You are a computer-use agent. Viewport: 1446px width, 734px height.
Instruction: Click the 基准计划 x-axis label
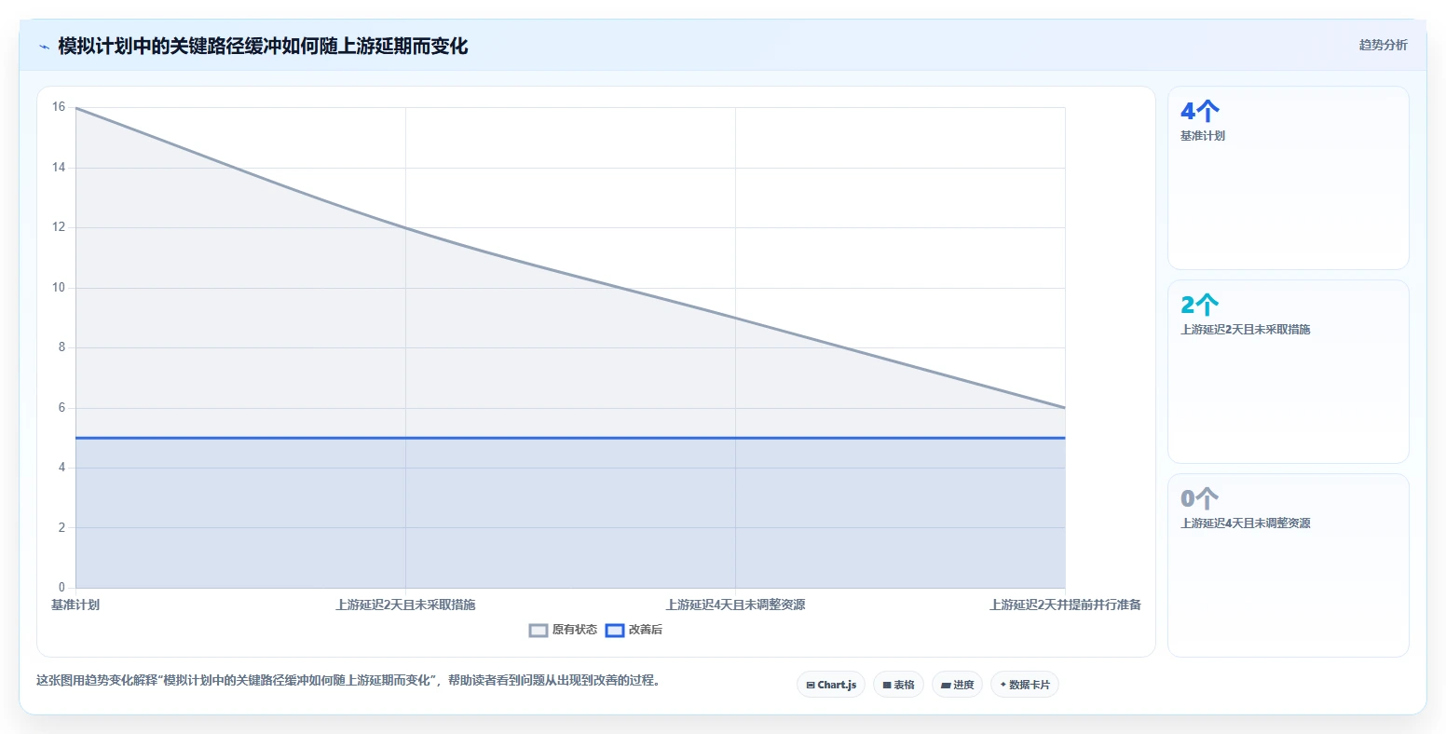75,605
